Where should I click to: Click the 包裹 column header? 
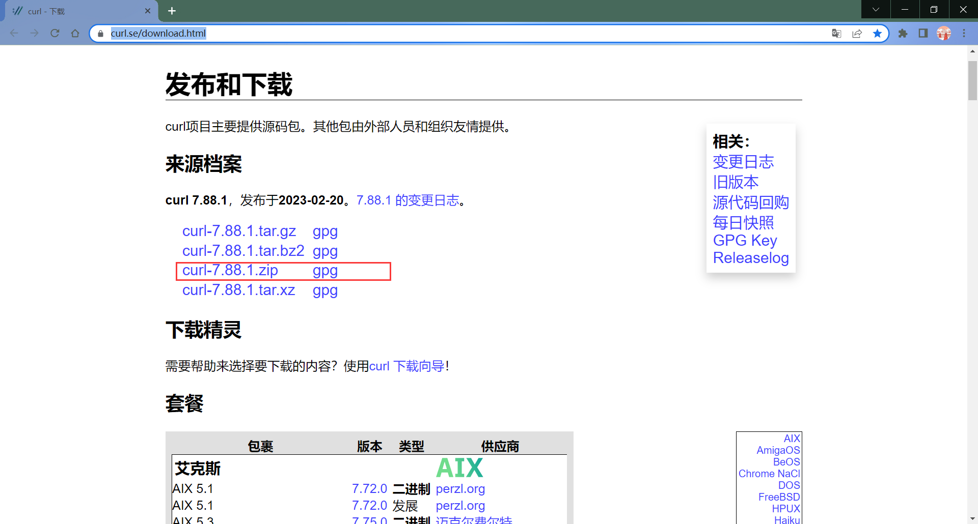coord(260,447)
